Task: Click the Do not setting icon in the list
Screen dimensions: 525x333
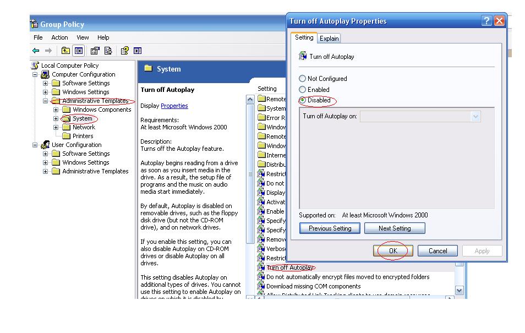Action: point(261,183)
